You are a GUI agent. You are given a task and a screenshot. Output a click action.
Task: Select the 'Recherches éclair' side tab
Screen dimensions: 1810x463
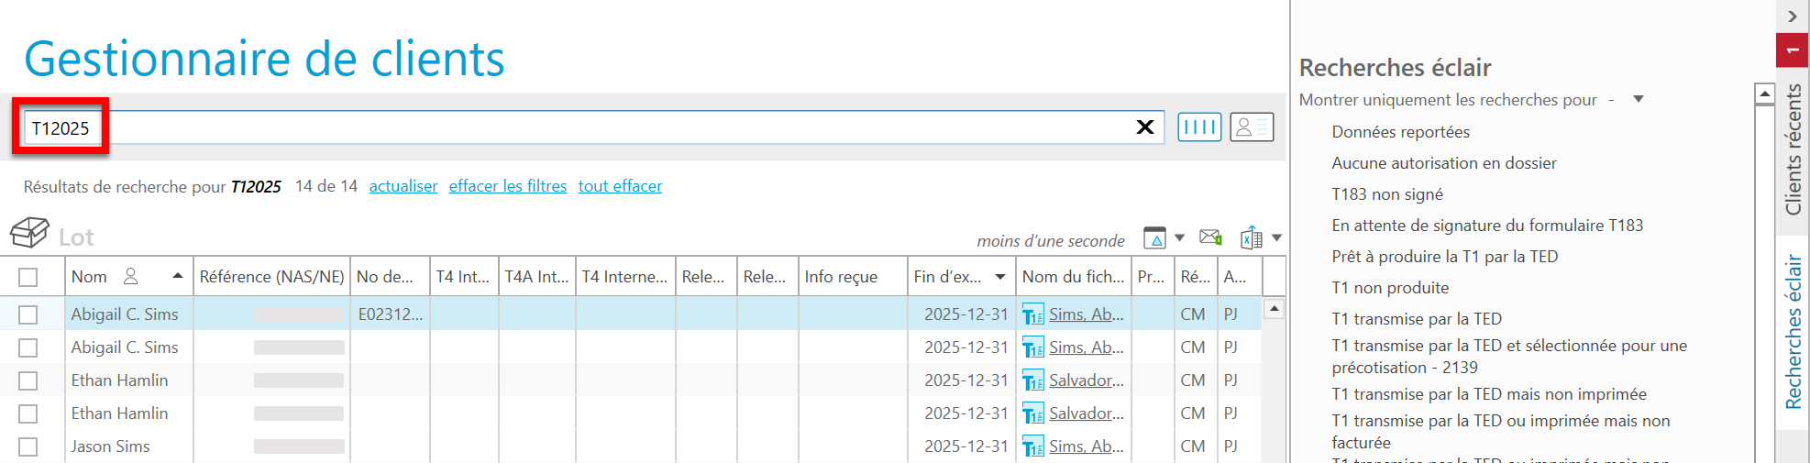click(1793, 332)
